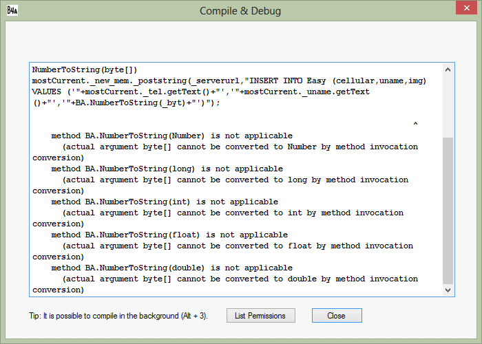Open the List Permissions dialog
Image resolution: width=482 pixels, height=344 pixels.
pos(261,315)
